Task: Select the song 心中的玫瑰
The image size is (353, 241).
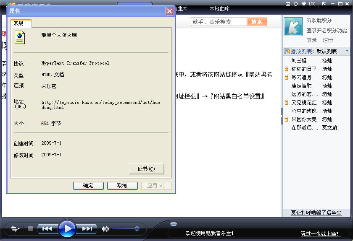Action: 304,111
